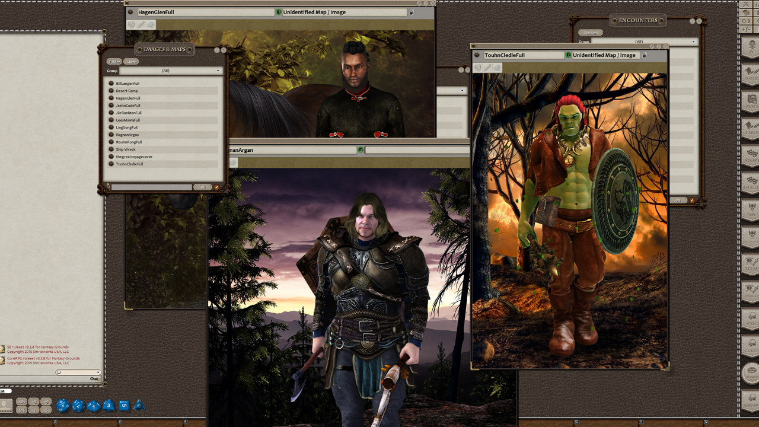Click the drawing pencil tool in HagenGlenFull window

[x=141, y=24]
